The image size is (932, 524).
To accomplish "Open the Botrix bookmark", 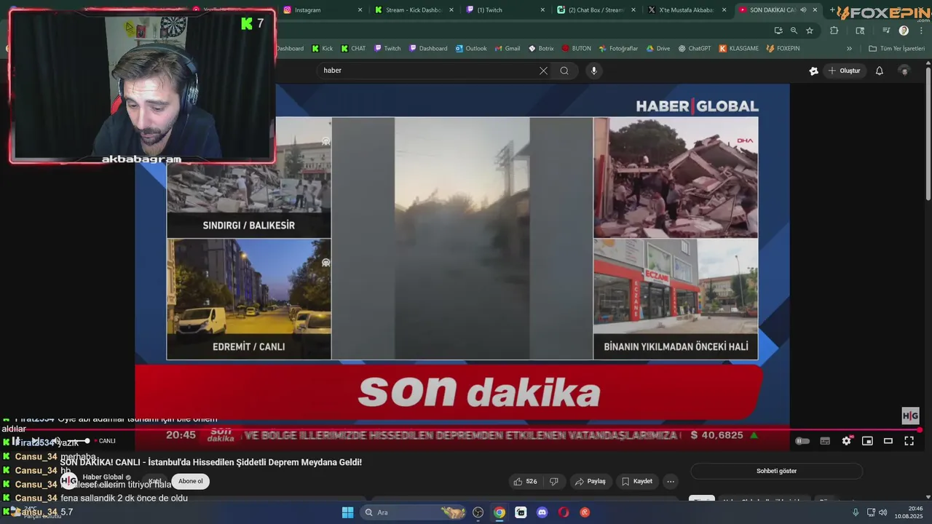I will pos(541,49).
